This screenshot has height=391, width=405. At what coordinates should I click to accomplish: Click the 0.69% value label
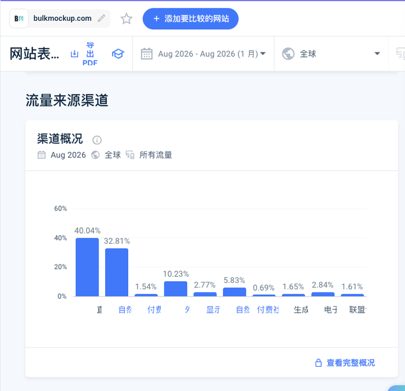coord(263,287)
